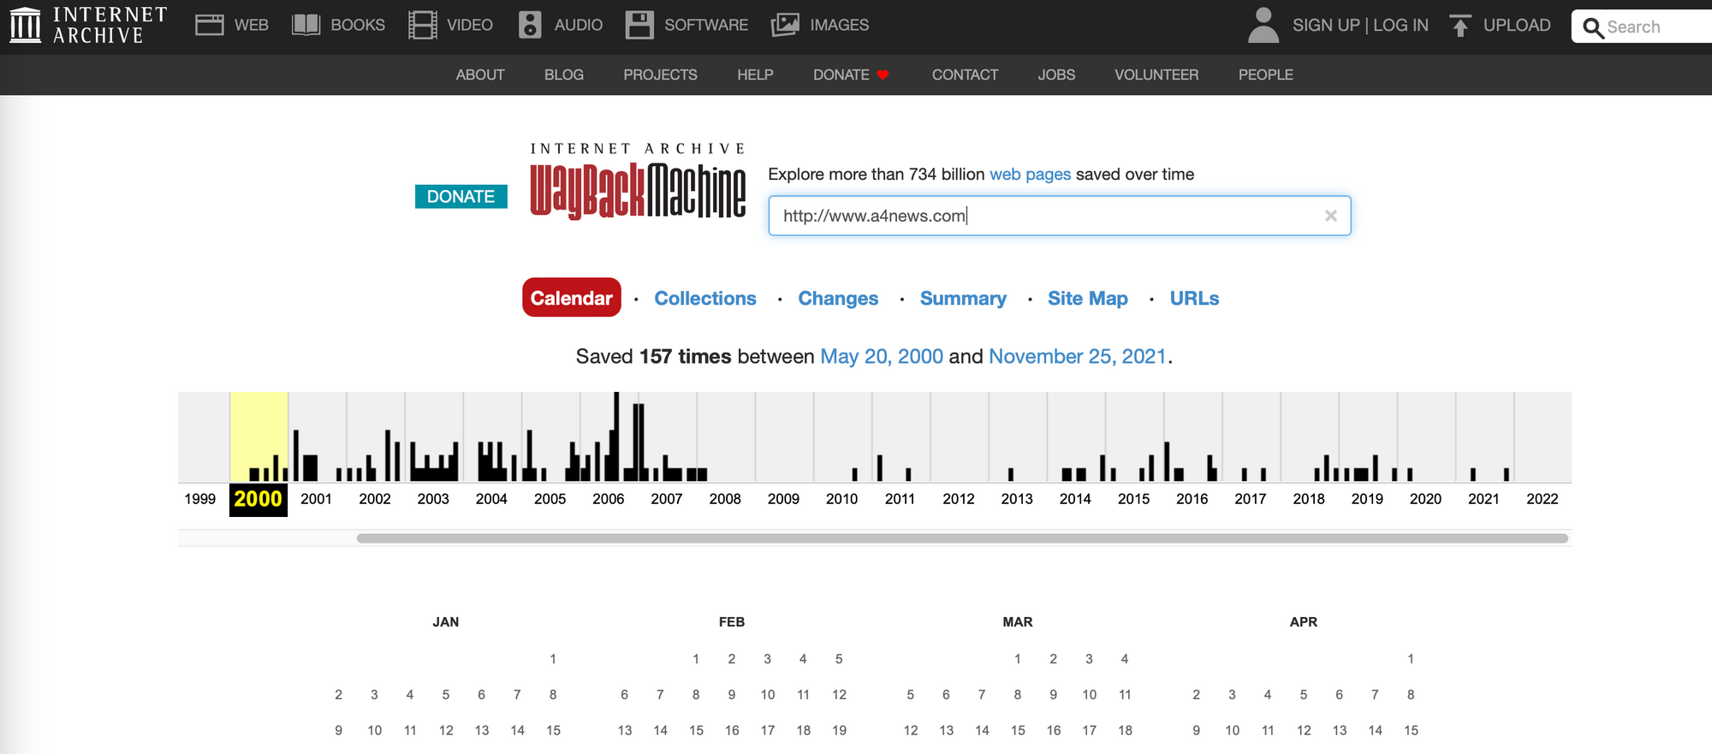The width and height of the screenshot is (1712, 754).
Task: Open the Video section icon
Action: point(422,25)
